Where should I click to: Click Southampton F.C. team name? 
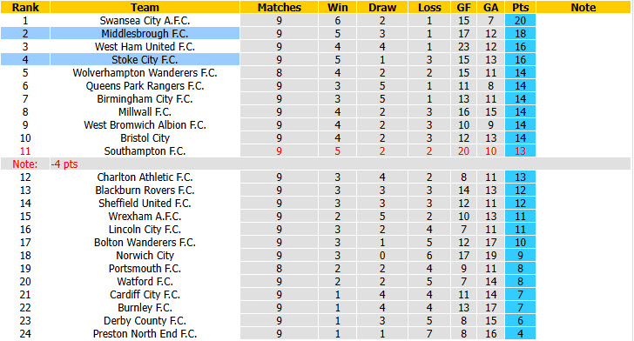pyautogui.click(x=145, y=151)
